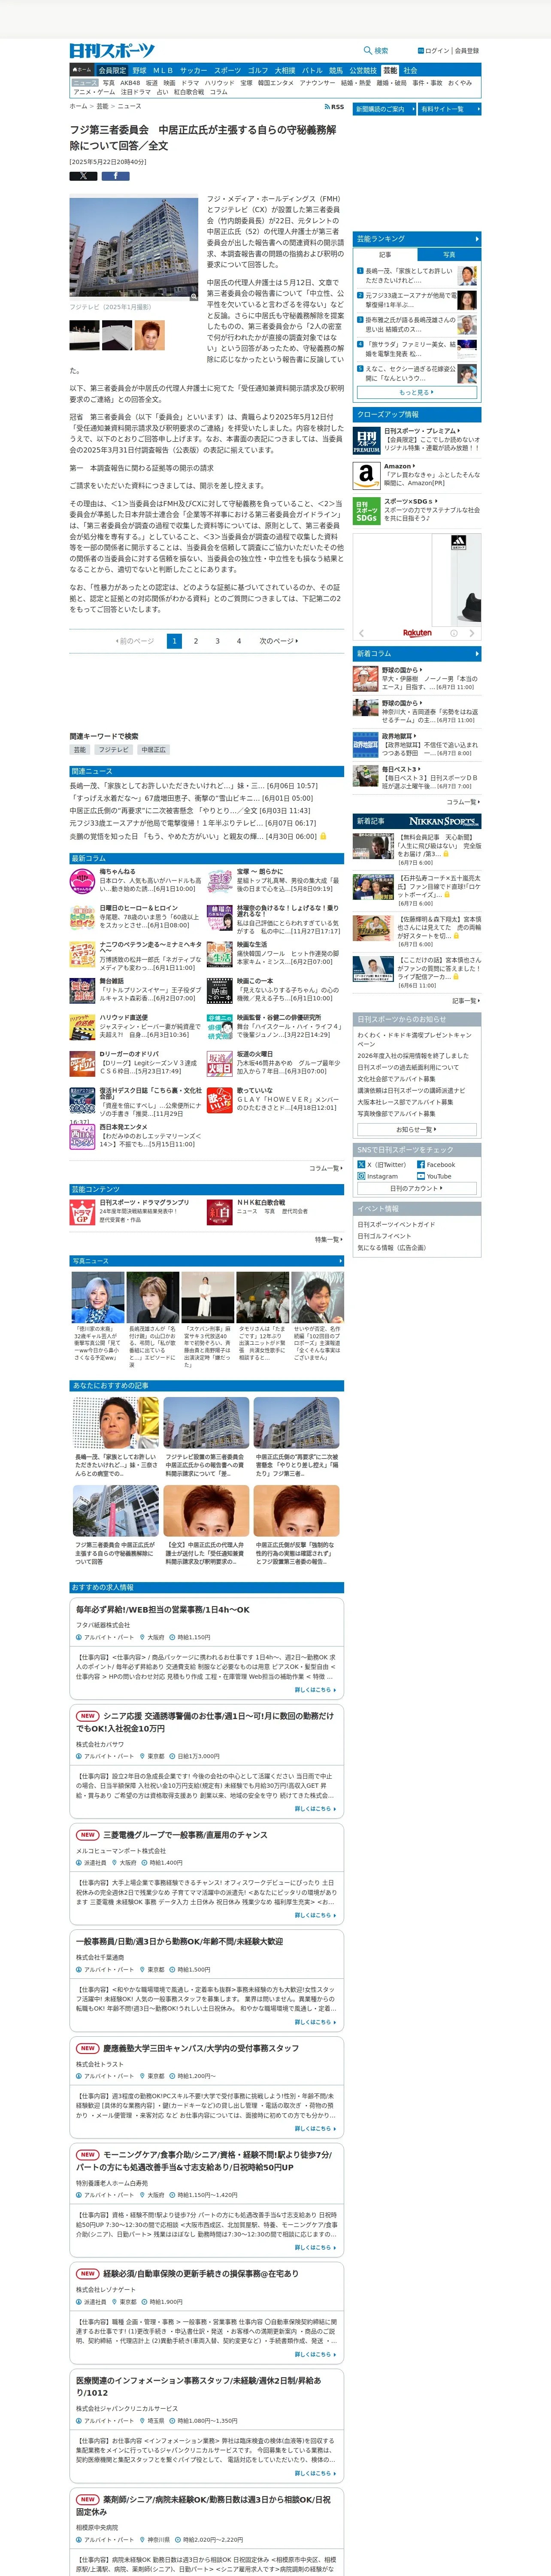Open the Instagram icon in SNS box

362,1176
